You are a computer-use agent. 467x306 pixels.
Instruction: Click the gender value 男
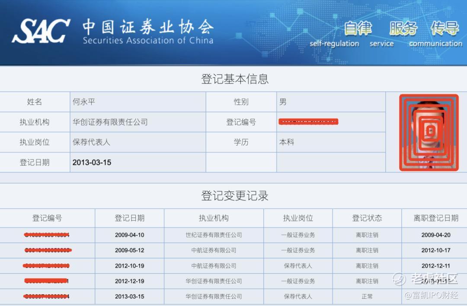(x=283, y=102)
